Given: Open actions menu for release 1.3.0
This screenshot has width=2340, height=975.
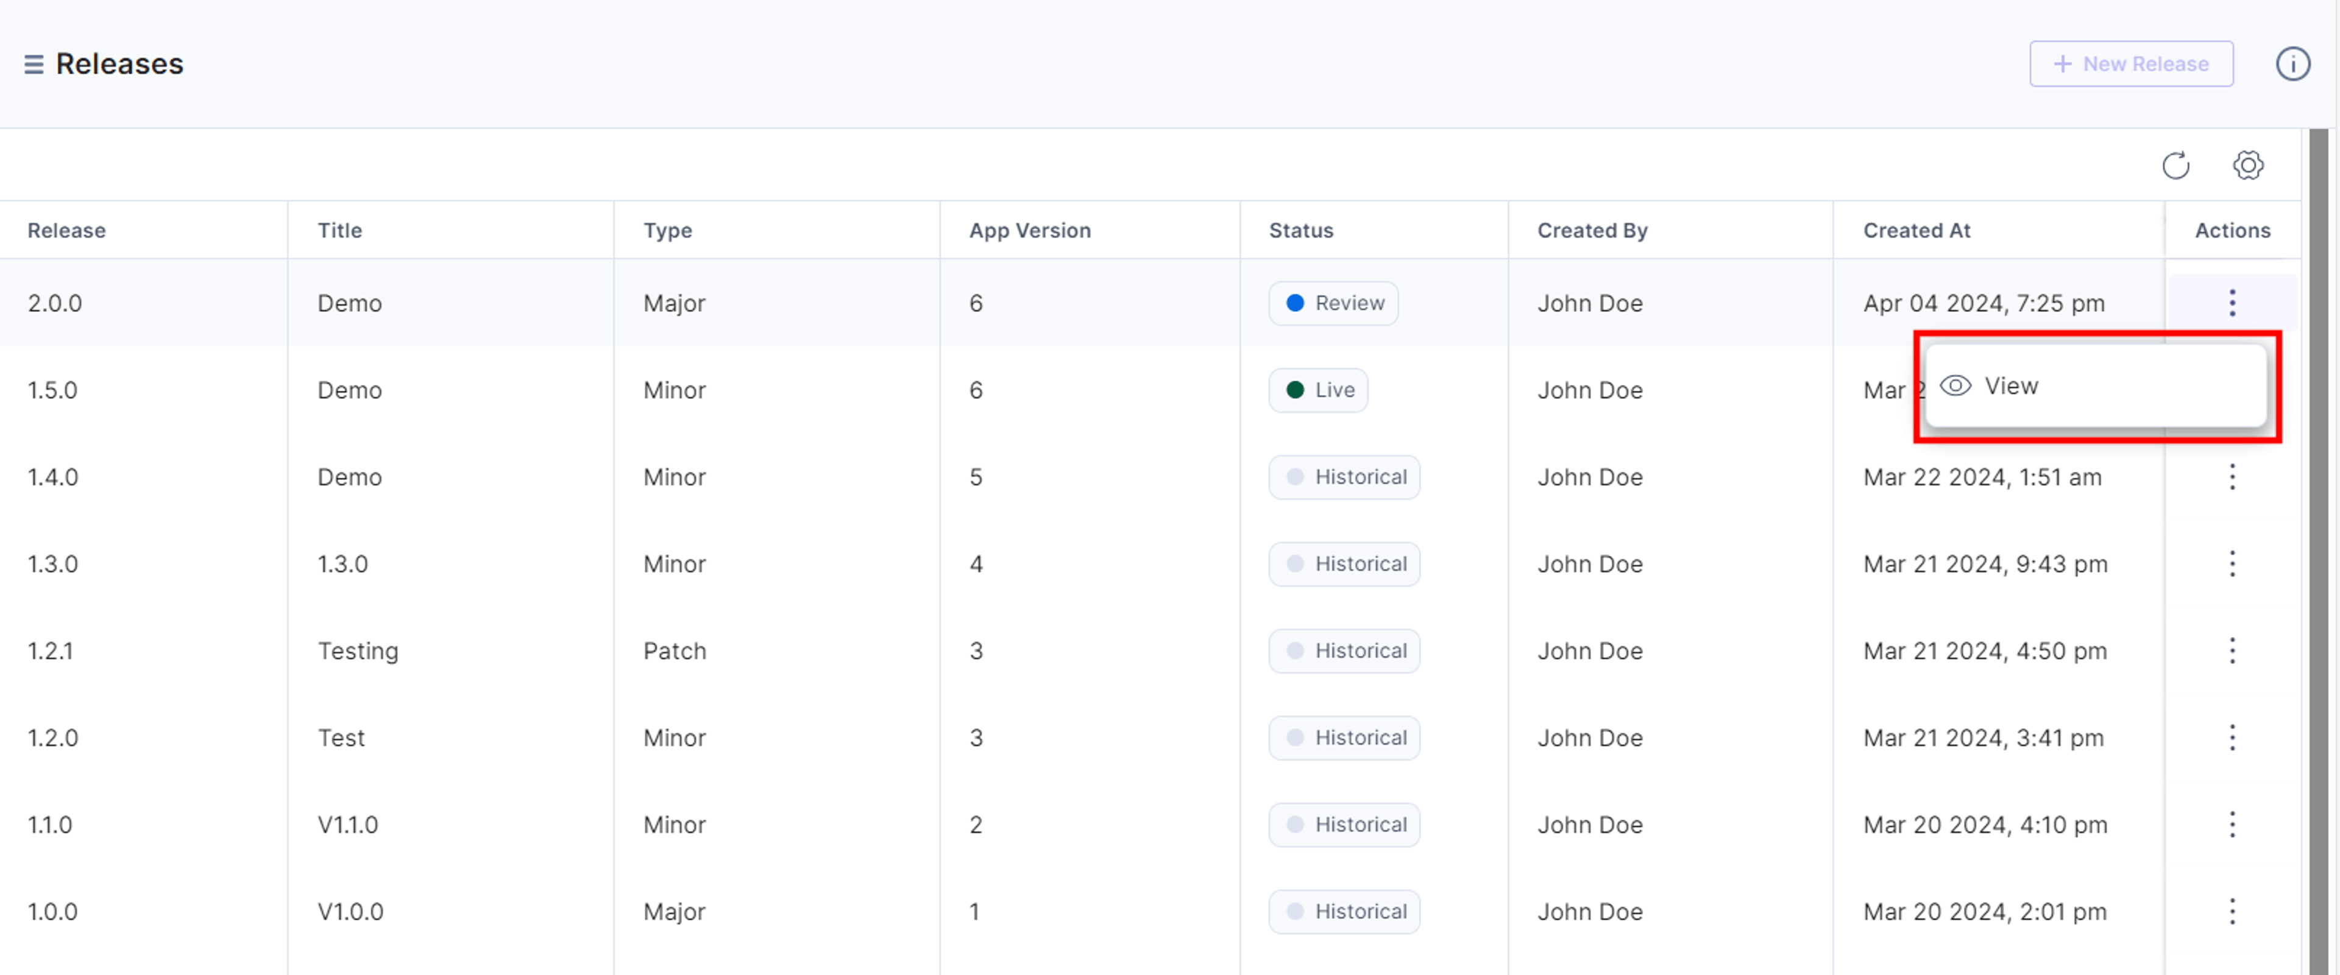Looking at the screenshot, I should point(2232,564).
